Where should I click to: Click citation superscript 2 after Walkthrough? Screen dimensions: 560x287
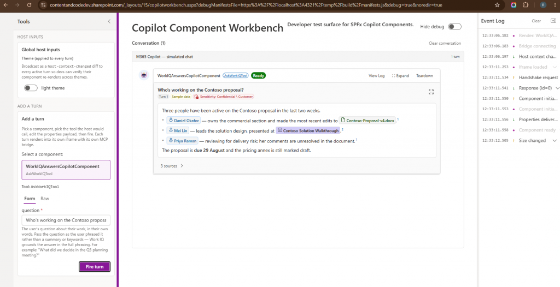click(342, 129)
